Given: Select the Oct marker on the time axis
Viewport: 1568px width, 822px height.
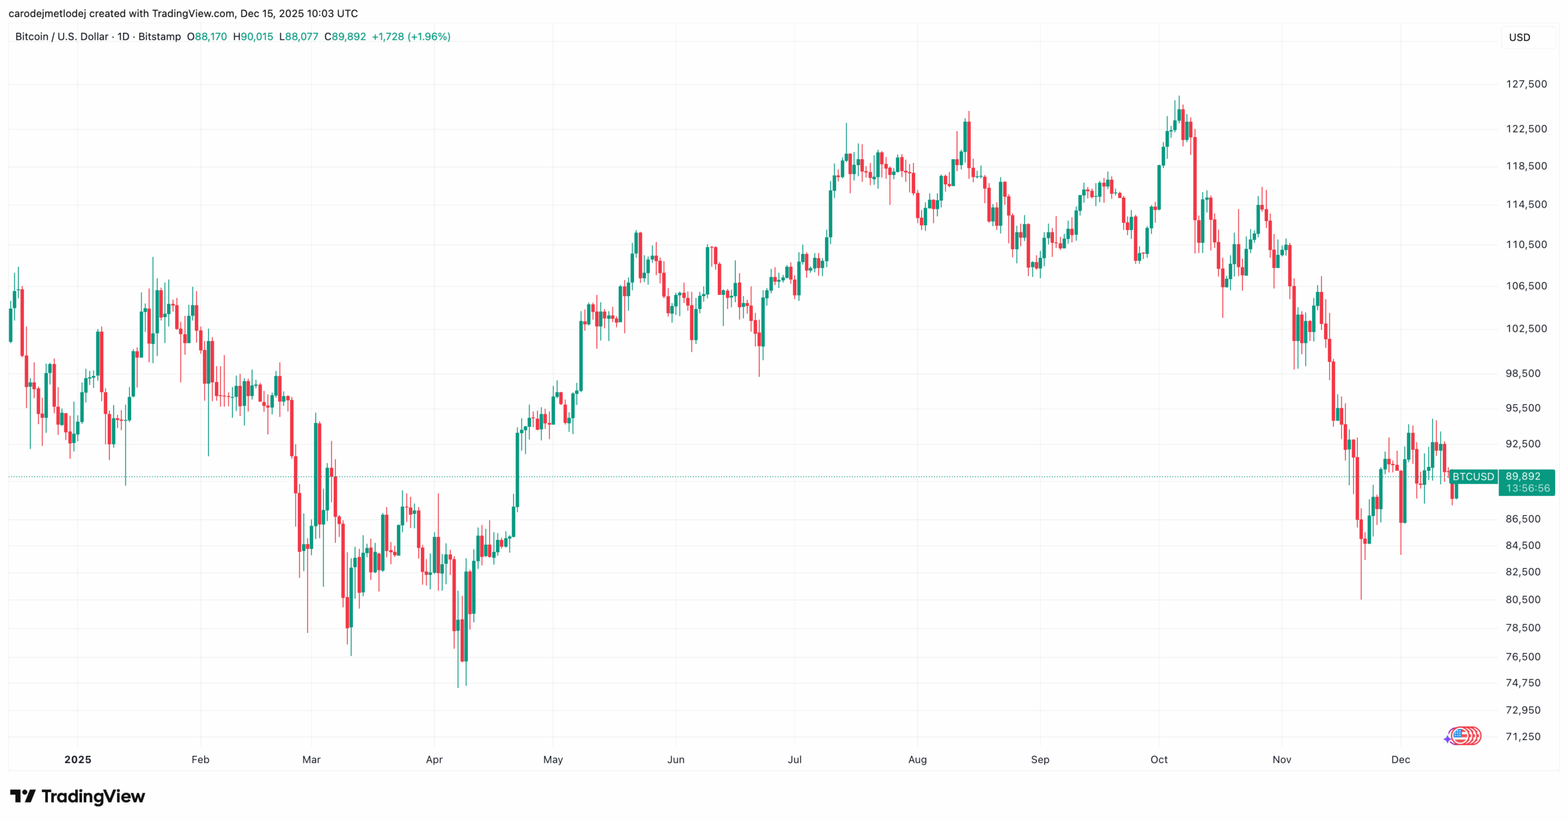Looking at the screenshot, I should 1159,760.
